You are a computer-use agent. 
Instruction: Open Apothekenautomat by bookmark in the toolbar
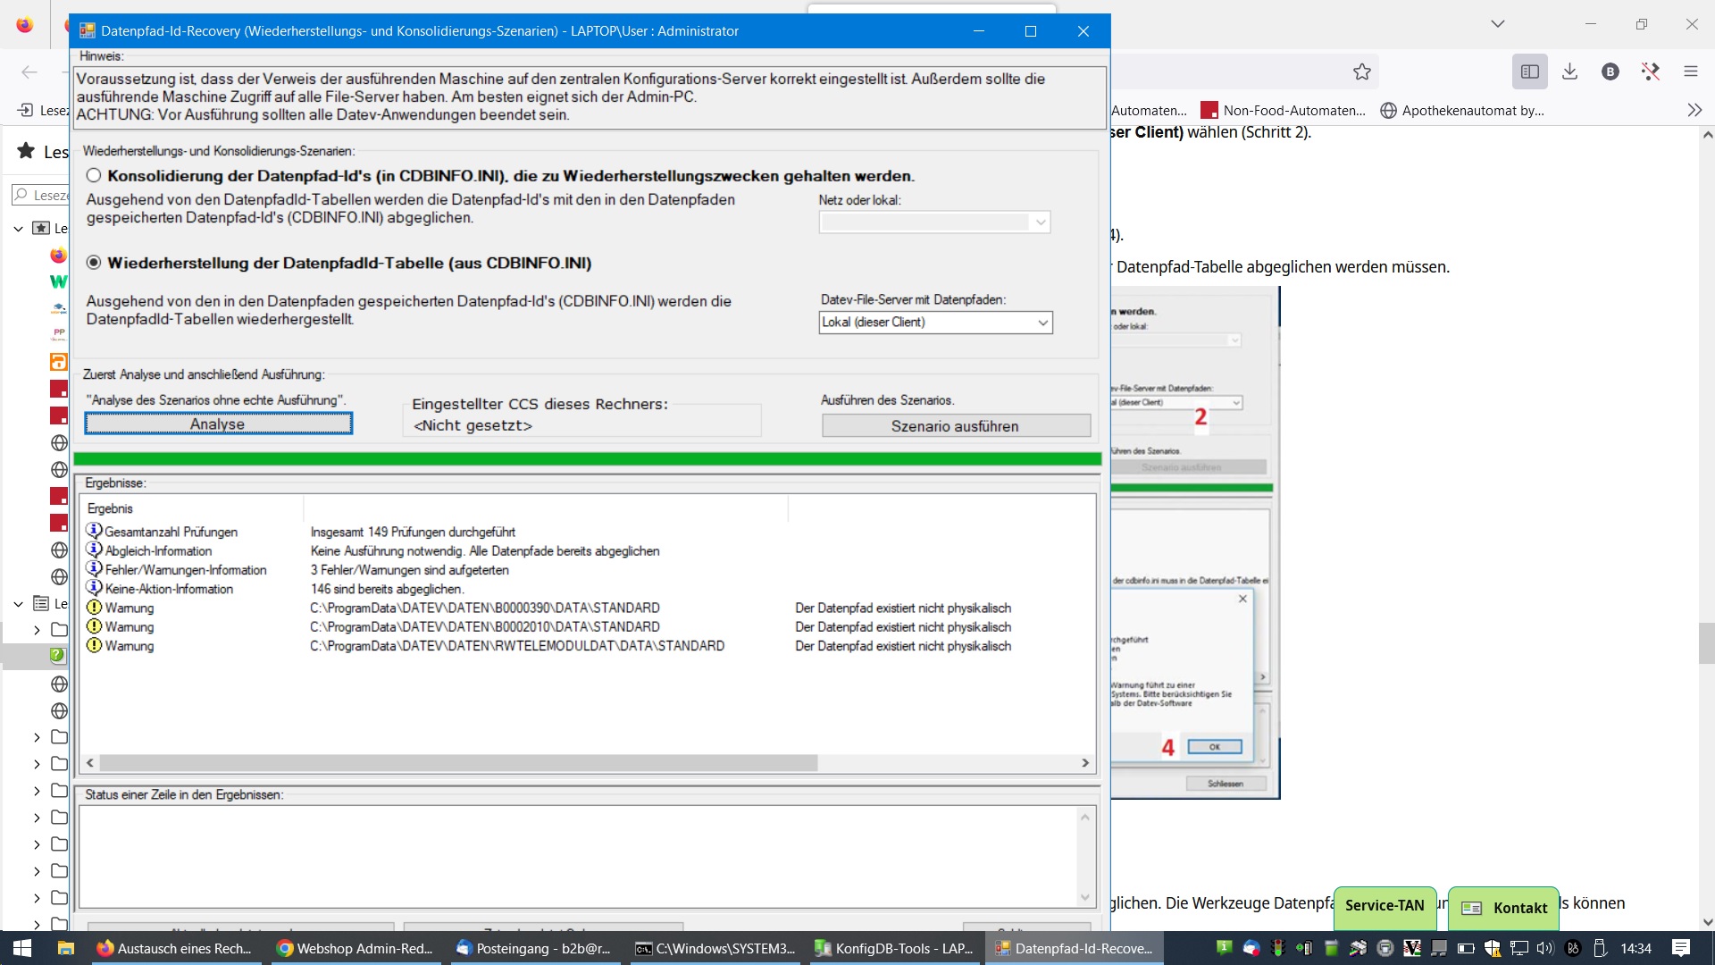pos(1462,111)
